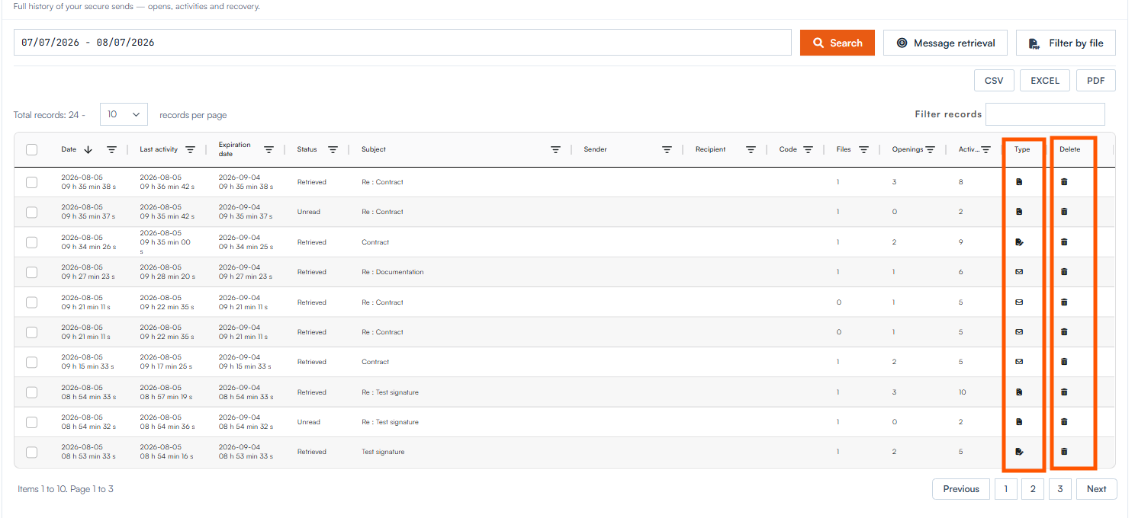Image resolution: width=1135 pixels, height=518 pixels.
Task: Tick the select-all checkbox in table header
Action: click(31, 149)
